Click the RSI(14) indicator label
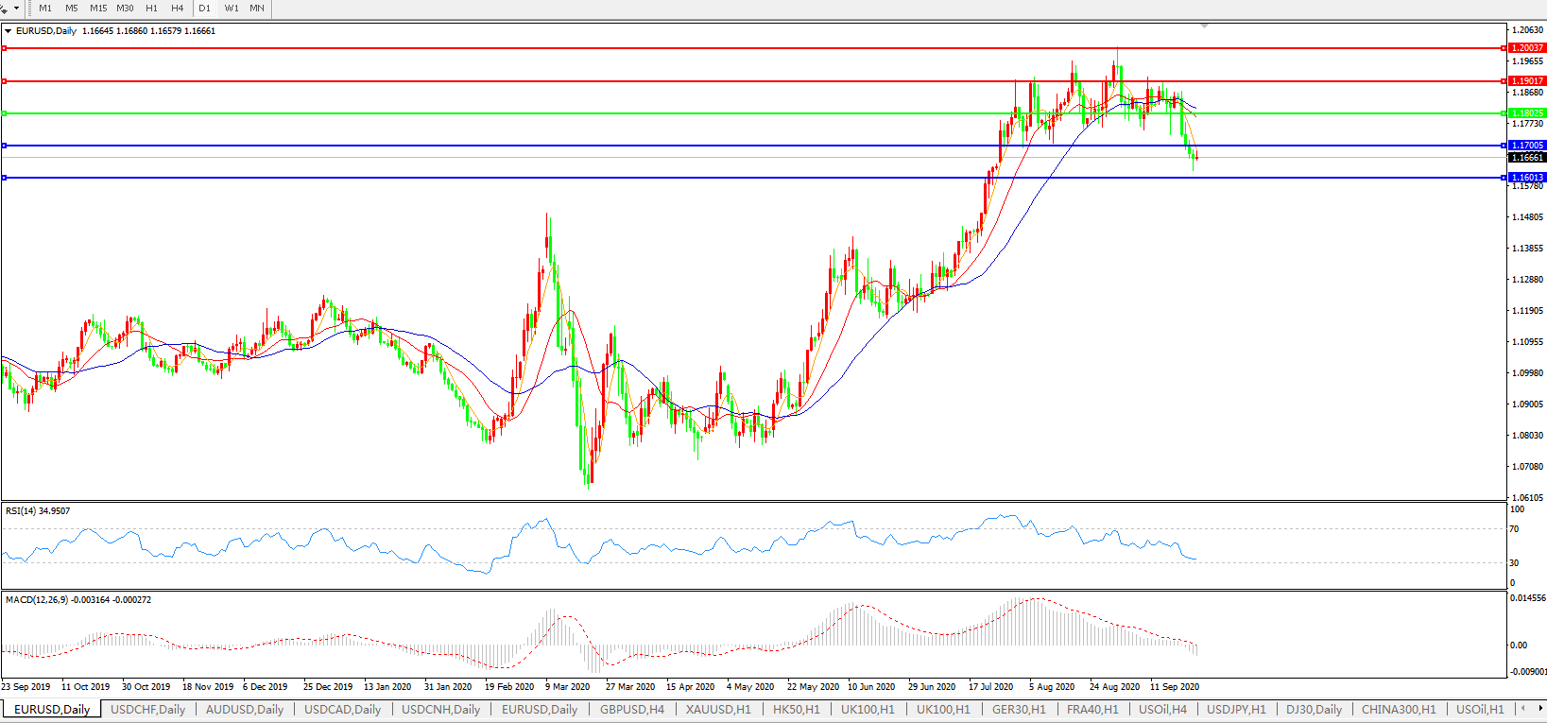Viewport: 1547px width, 723px height. tap(38, 511)
